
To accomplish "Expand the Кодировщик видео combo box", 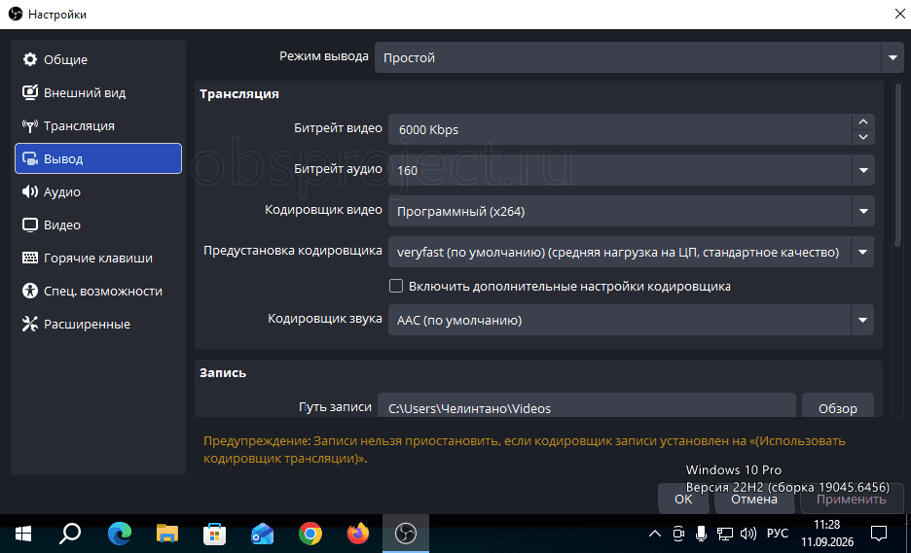I will tap(632, 211).
